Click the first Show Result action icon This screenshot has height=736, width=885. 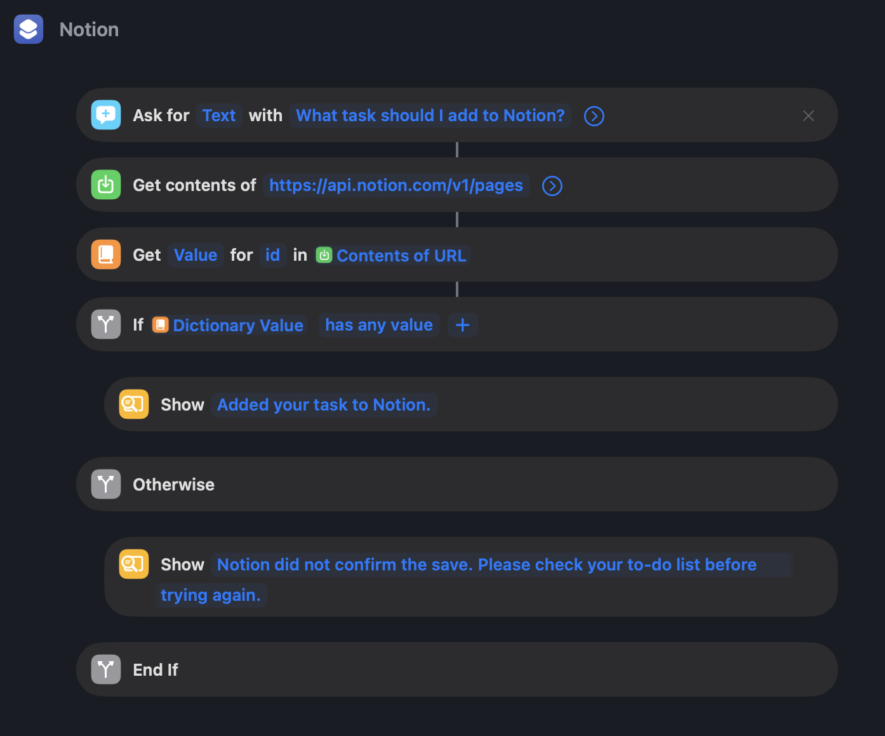[134, 404]
